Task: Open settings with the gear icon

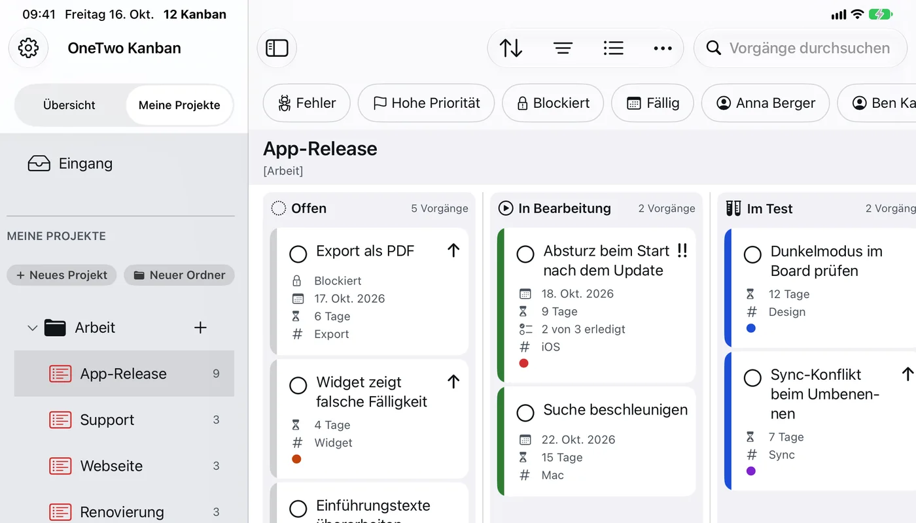Action: click(28, 48)
